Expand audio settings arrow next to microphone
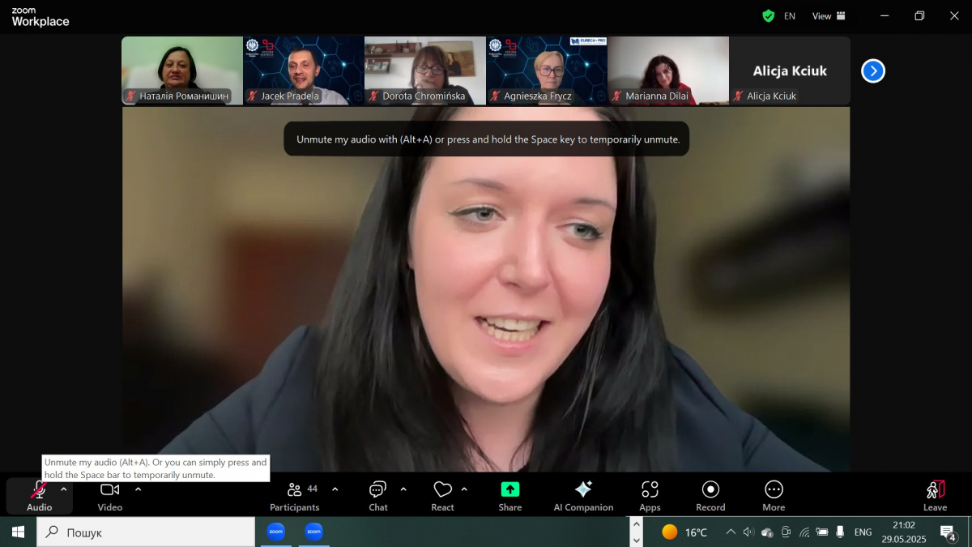The width and height of the screenshot is (972, 547). coord(64,489)
